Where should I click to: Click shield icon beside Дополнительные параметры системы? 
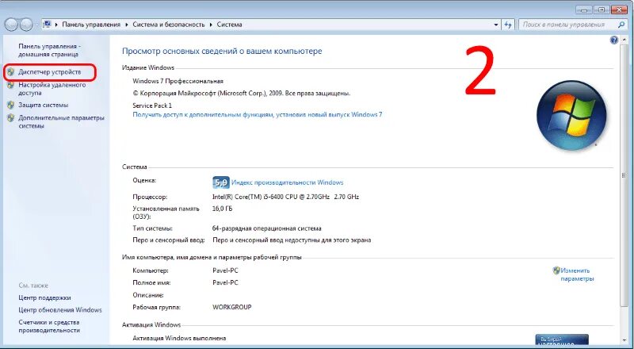(11, 118)
